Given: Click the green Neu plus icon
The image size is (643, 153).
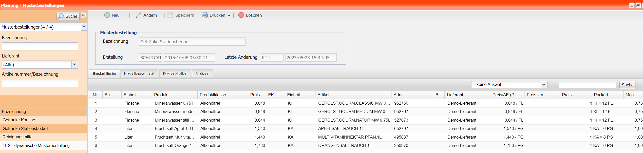Looking at the screenshot, I should click(107, 15).
